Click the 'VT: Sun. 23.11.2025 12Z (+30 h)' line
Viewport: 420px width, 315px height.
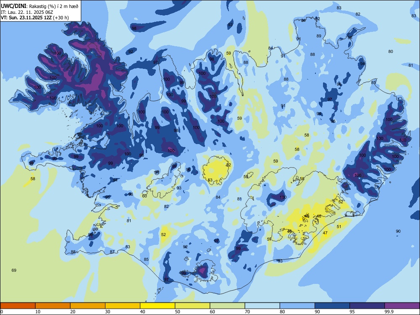tap(35, 18)
